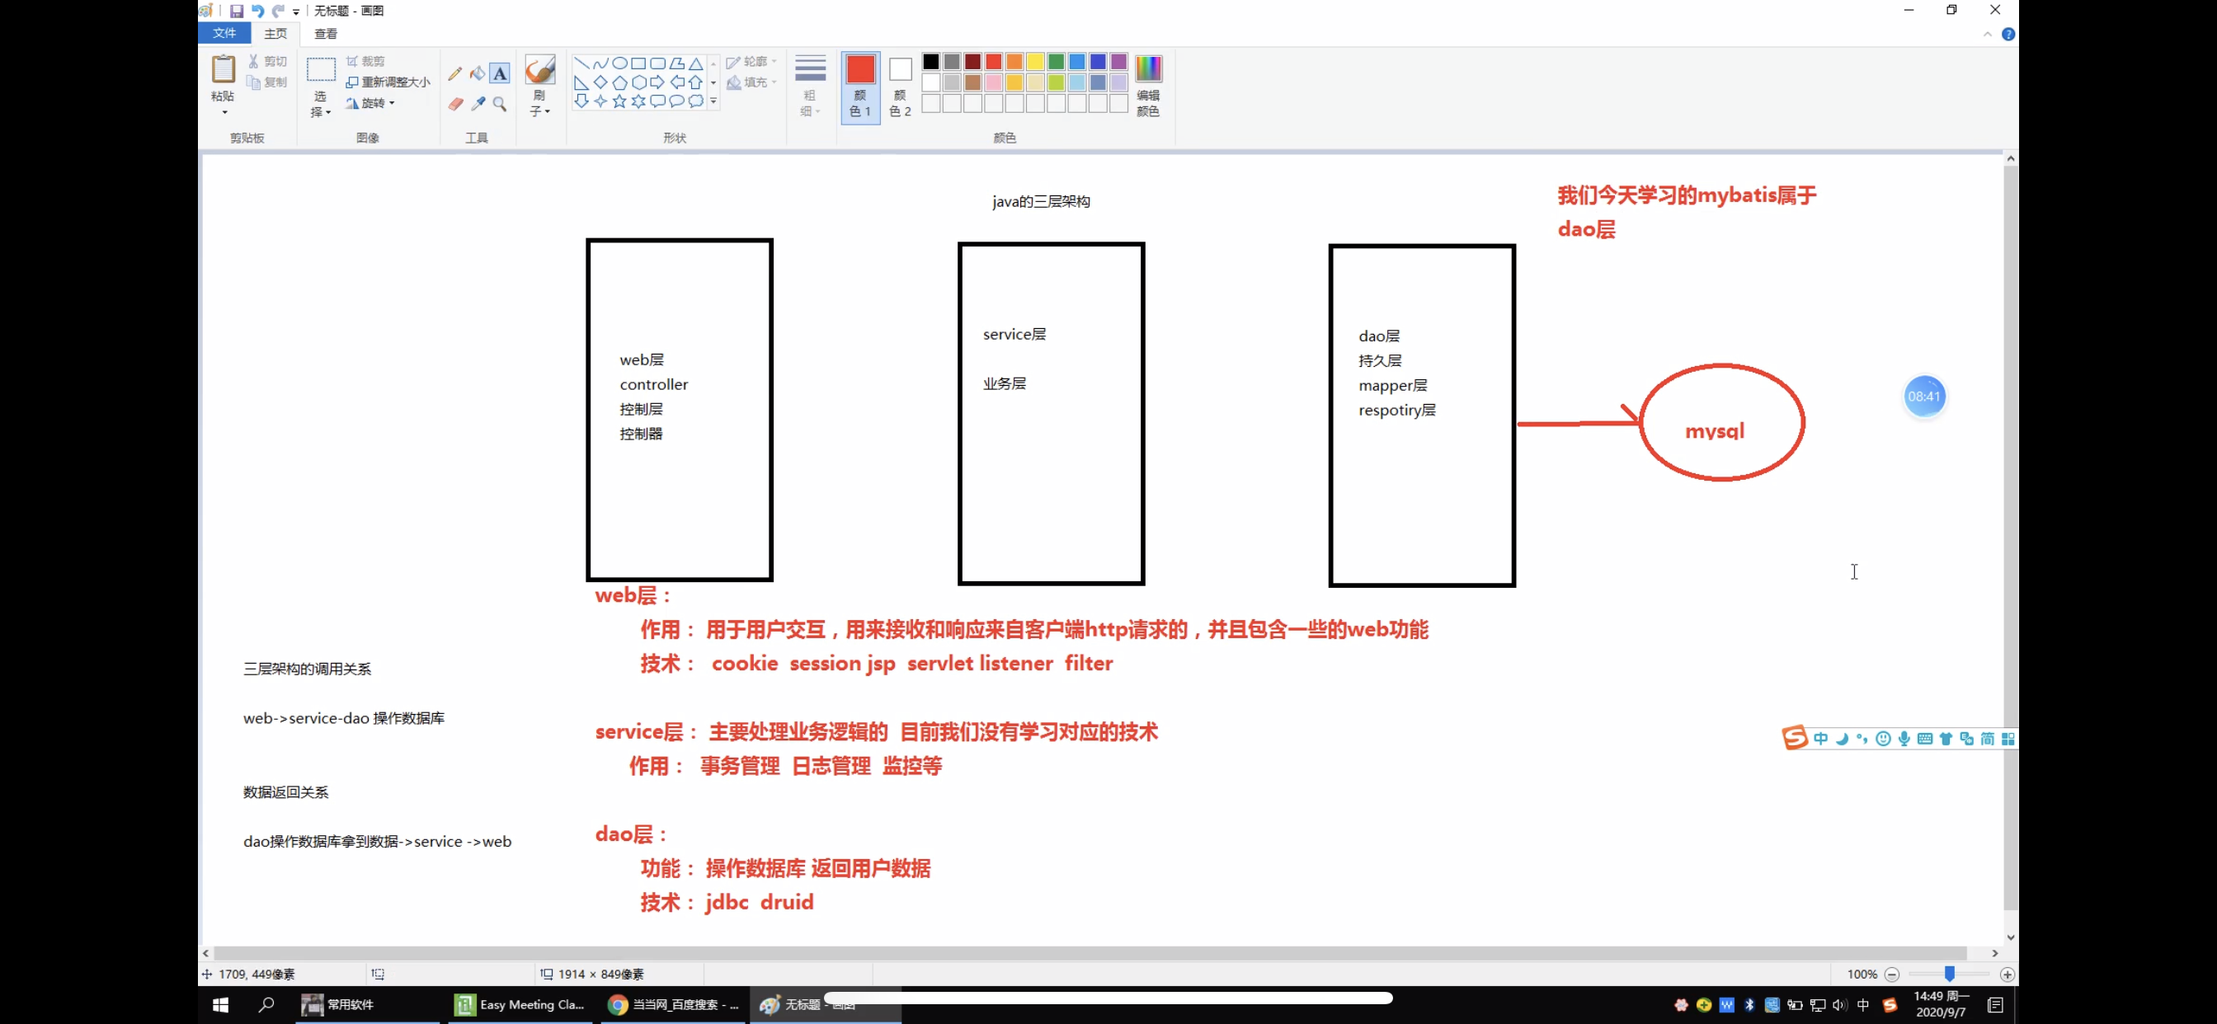Screen dimensions: 2217x1024
Task: Toggle Sogou Chinese/English mode (中) button
Action: pyautogui.click(x=1820, y=738)
